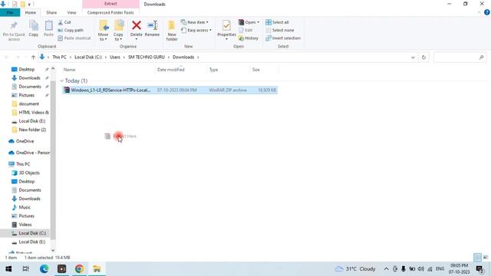Open the address bar history dropdown

pos(413,58)
